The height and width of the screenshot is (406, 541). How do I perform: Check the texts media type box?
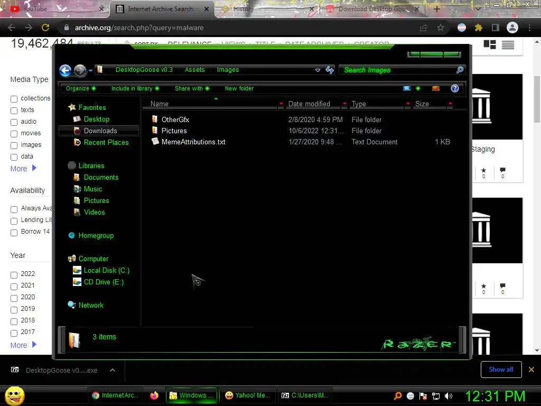point(14,111)
